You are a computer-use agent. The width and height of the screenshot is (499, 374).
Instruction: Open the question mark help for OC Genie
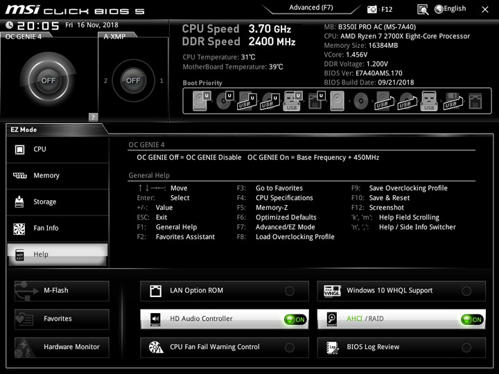[93, 117]
